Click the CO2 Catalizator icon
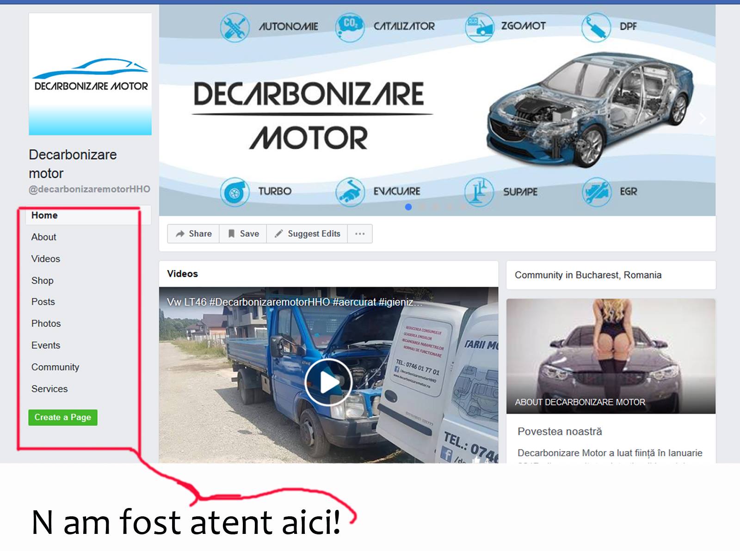Screen dimensions: 740x551 [350, 27]
